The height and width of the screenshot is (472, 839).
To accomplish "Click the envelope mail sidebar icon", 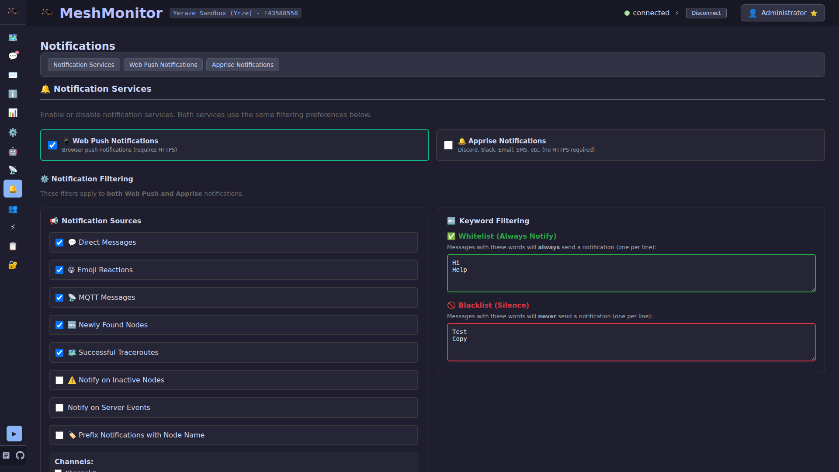I will (13, 75).
